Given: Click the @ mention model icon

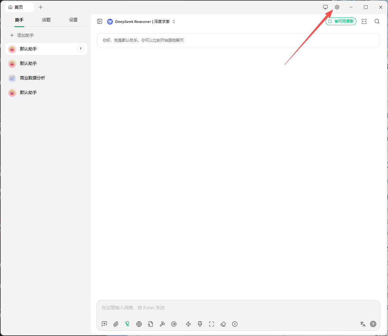Looking at the screenshot, I should click(x=174, y=324).
